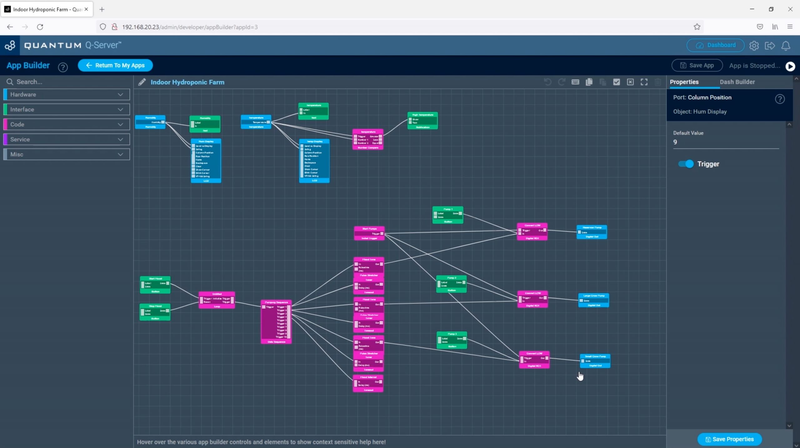The width and height of the screenshot is (800, 448).
Task: Select the Properties tab
Action: click(684, 82)
